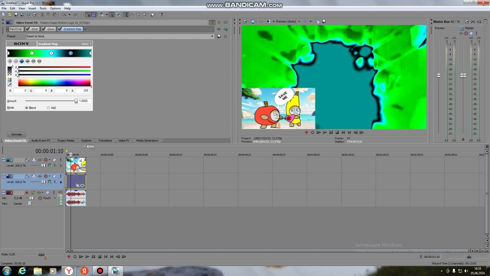This screenshot has height=276, width=490.
Task: Open Track FX on track 2
Action: coord(39,176)
